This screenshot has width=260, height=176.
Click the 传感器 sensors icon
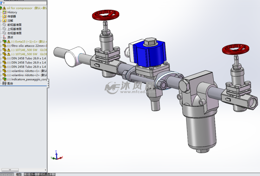[4, 16]
